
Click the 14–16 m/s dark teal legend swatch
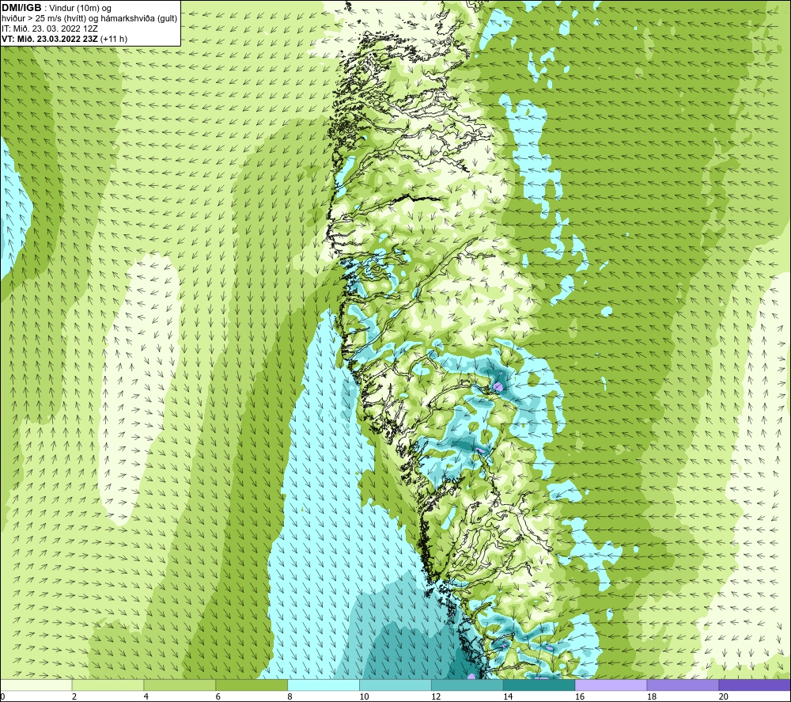(539, 685)
